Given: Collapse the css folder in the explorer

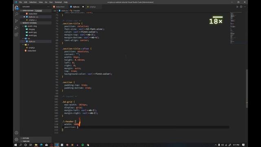Looking at the screenshot, I should (x=23, y=38).
